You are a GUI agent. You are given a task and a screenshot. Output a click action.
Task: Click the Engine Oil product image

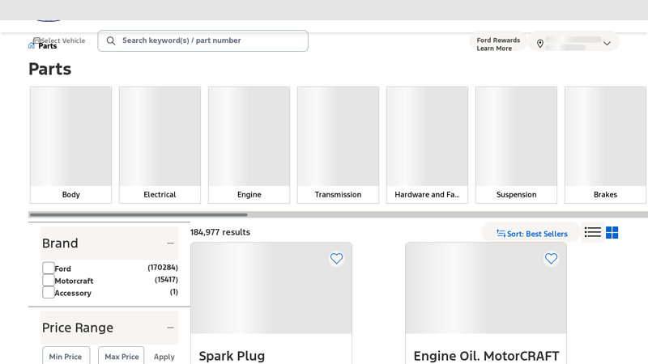(x=486, y=288)
